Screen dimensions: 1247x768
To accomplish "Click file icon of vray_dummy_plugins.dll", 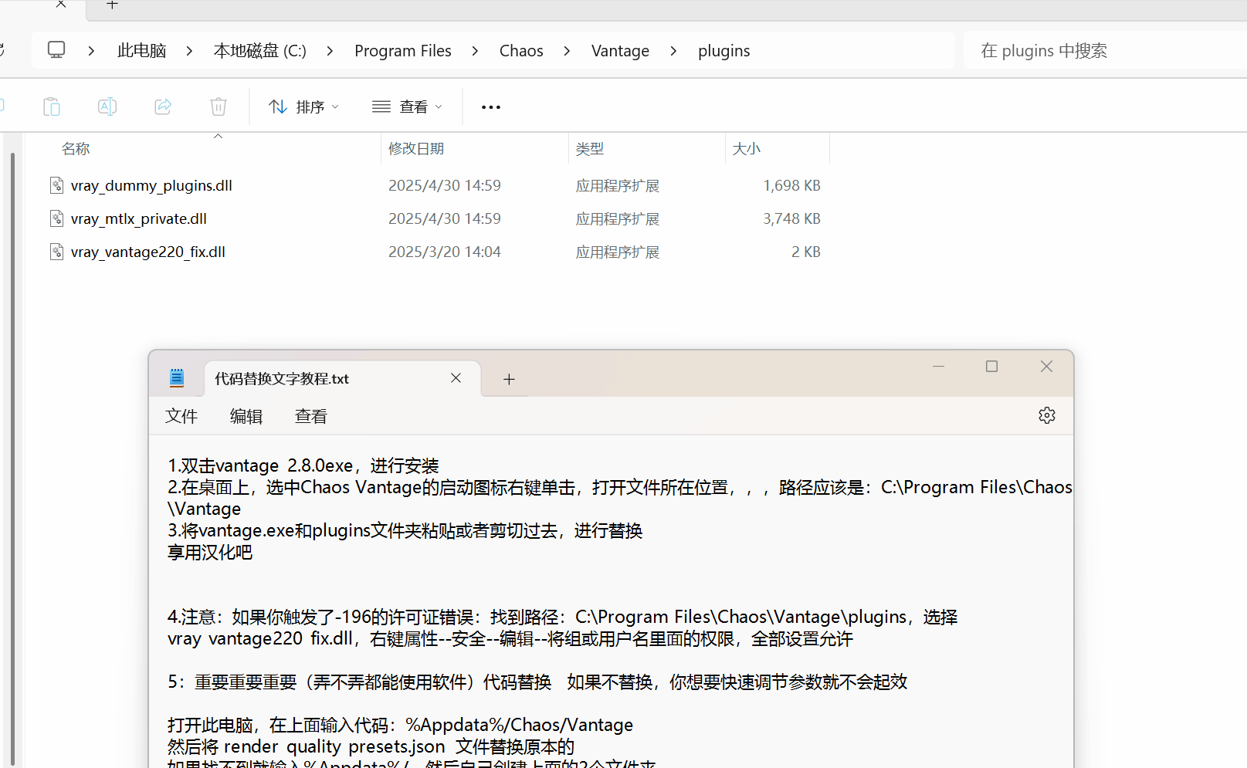I will coord(56,185).
